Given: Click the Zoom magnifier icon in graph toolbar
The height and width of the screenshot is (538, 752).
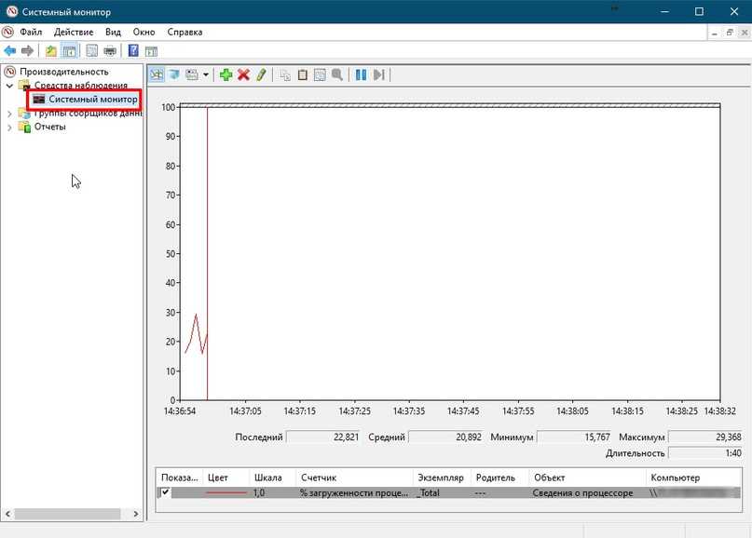Looking at the screenshot, I should coord(336,74).
